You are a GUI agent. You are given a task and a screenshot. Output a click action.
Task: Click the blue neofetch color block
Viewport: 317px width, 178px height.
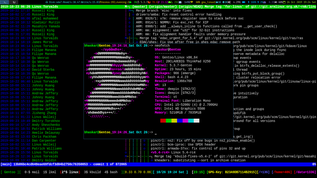click(180, 121)
